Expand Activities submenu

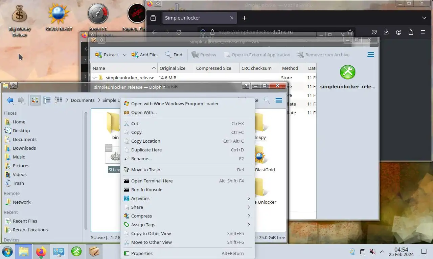point(187,198)
